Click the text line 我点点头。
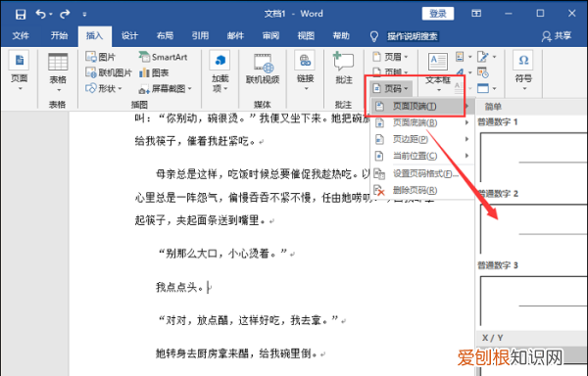This screenshot has width=588, height=376. (x=180, y=287)
